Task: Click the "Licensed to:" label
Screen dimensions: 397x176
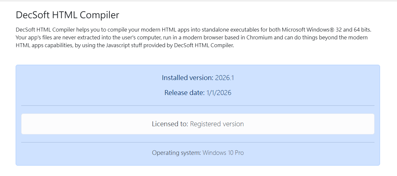Action: click(170, 124)
